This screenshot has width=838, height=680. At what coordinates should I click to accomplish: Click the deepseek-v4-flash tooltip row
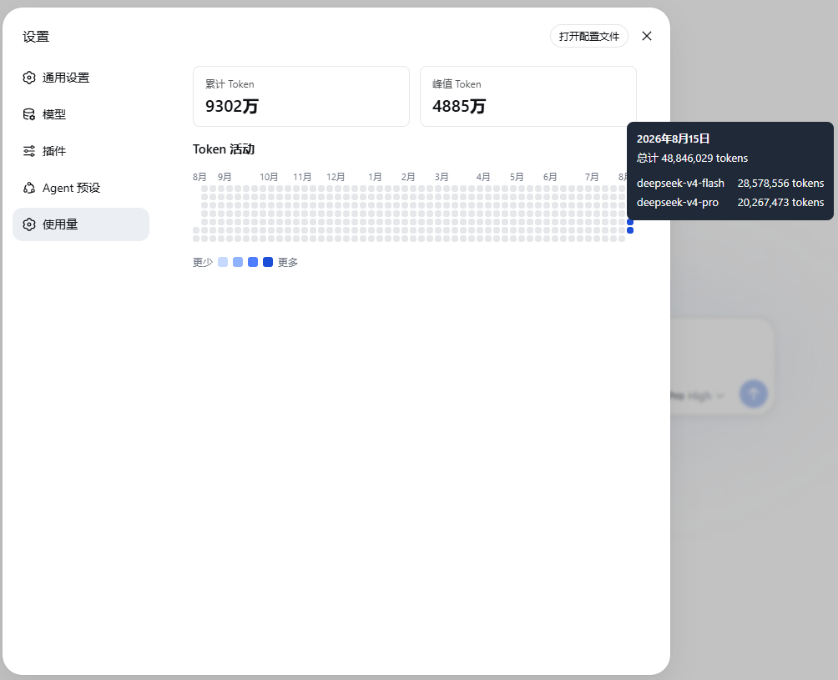[730, 184]
